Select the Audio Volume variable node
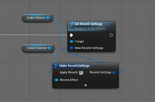The width and height of the screenshot is (155, 102). tap(37, 18)
